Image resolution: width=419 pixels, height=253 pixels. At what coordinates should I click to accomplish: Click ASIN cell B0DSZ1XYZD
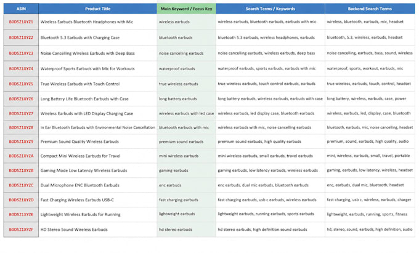21,199
